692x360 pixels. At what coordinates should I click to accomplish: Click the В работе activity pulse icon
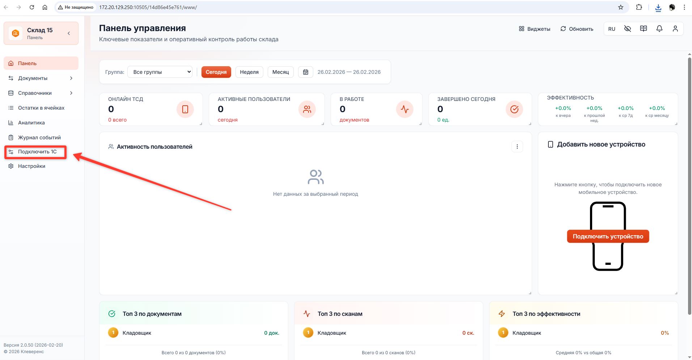click(x=405, y=109)
